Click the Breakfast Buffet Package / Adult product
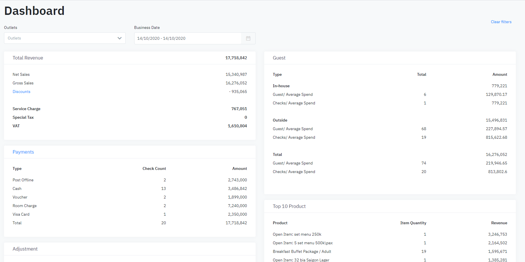This screenshot has height=262, width=525. (302, 251)
